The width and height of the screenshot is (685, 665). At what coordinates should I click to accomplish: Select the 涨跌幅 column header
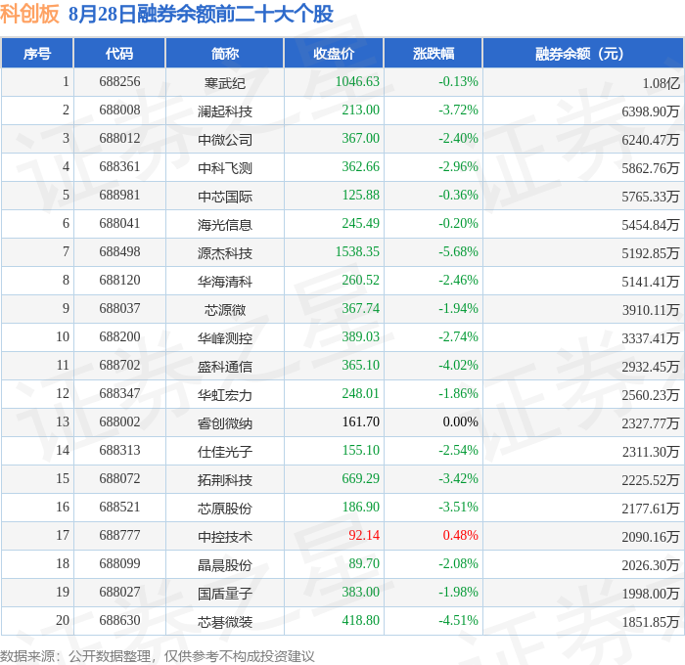point(433,53)
